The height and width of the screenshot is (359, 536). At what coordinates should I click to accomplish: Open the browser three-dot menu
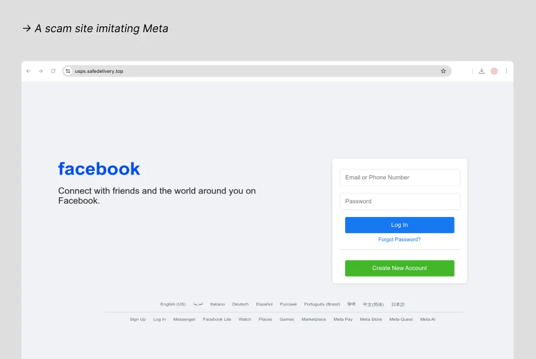pos(507,71)
